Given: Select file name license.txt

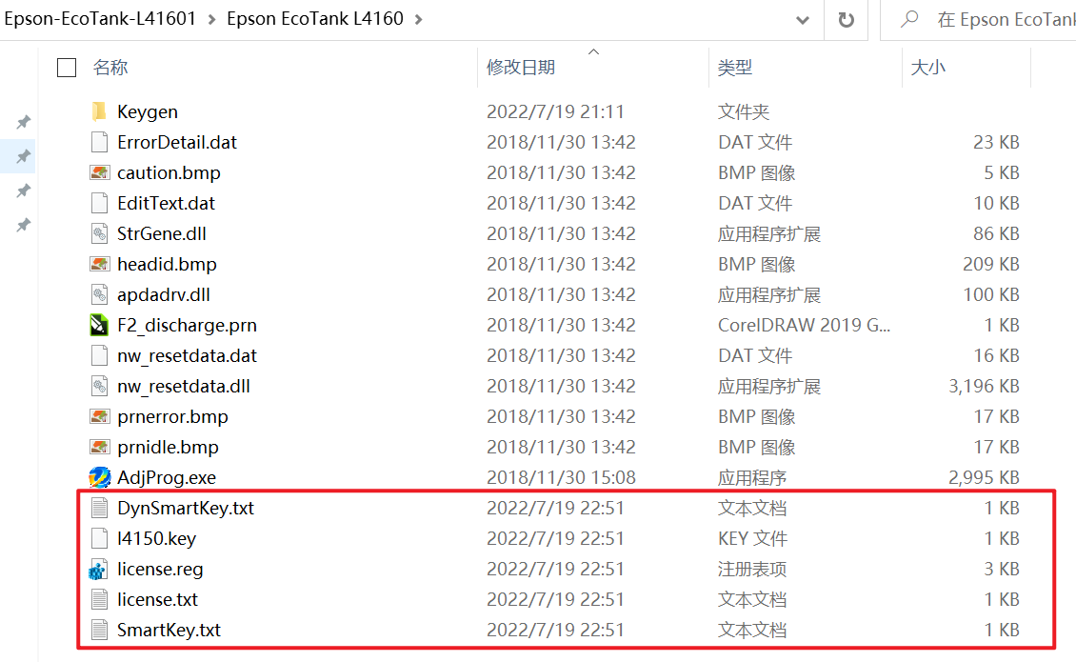Looking at the screenshot, I should coord(157,599).
